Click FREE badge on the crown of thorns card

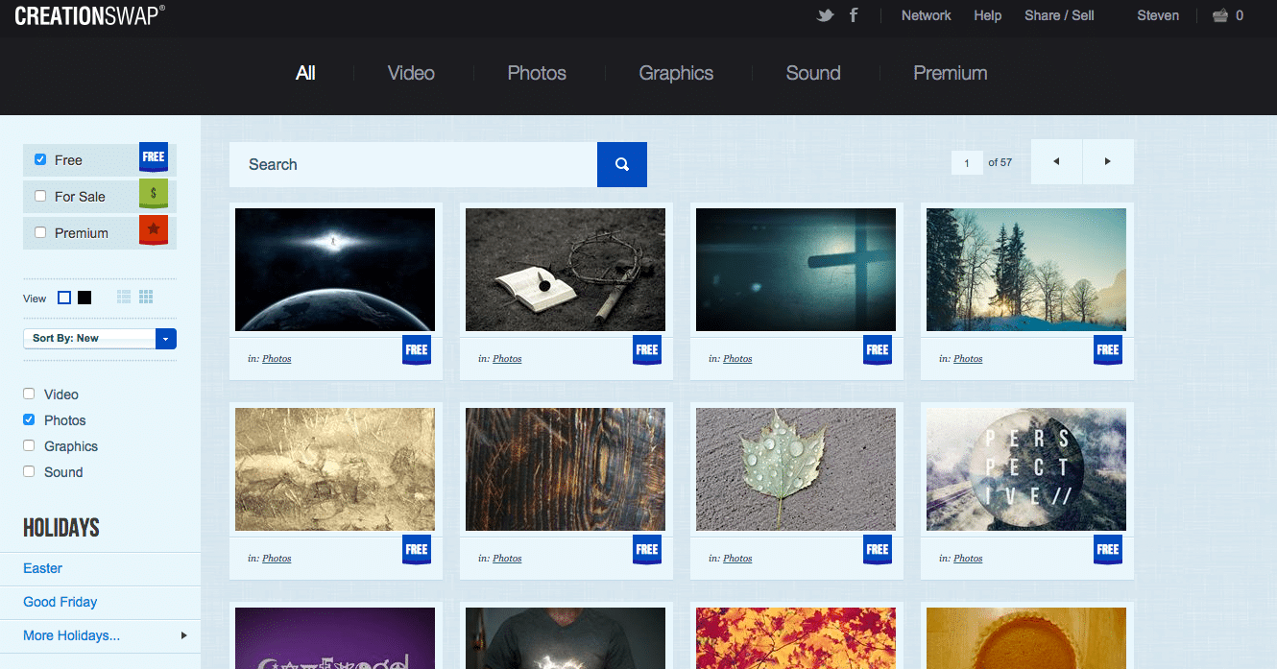[x=647, y=350]
